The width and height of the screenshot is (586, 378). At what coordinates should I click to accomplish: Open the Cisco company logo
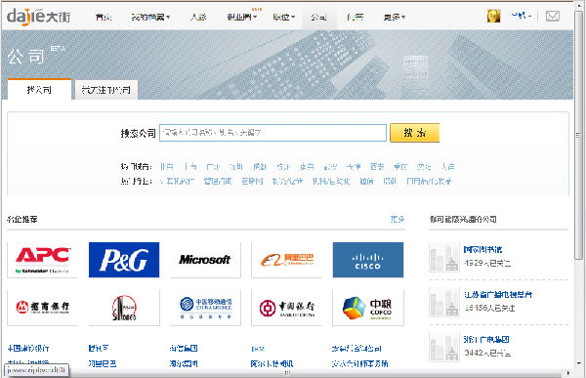point(368,260)
